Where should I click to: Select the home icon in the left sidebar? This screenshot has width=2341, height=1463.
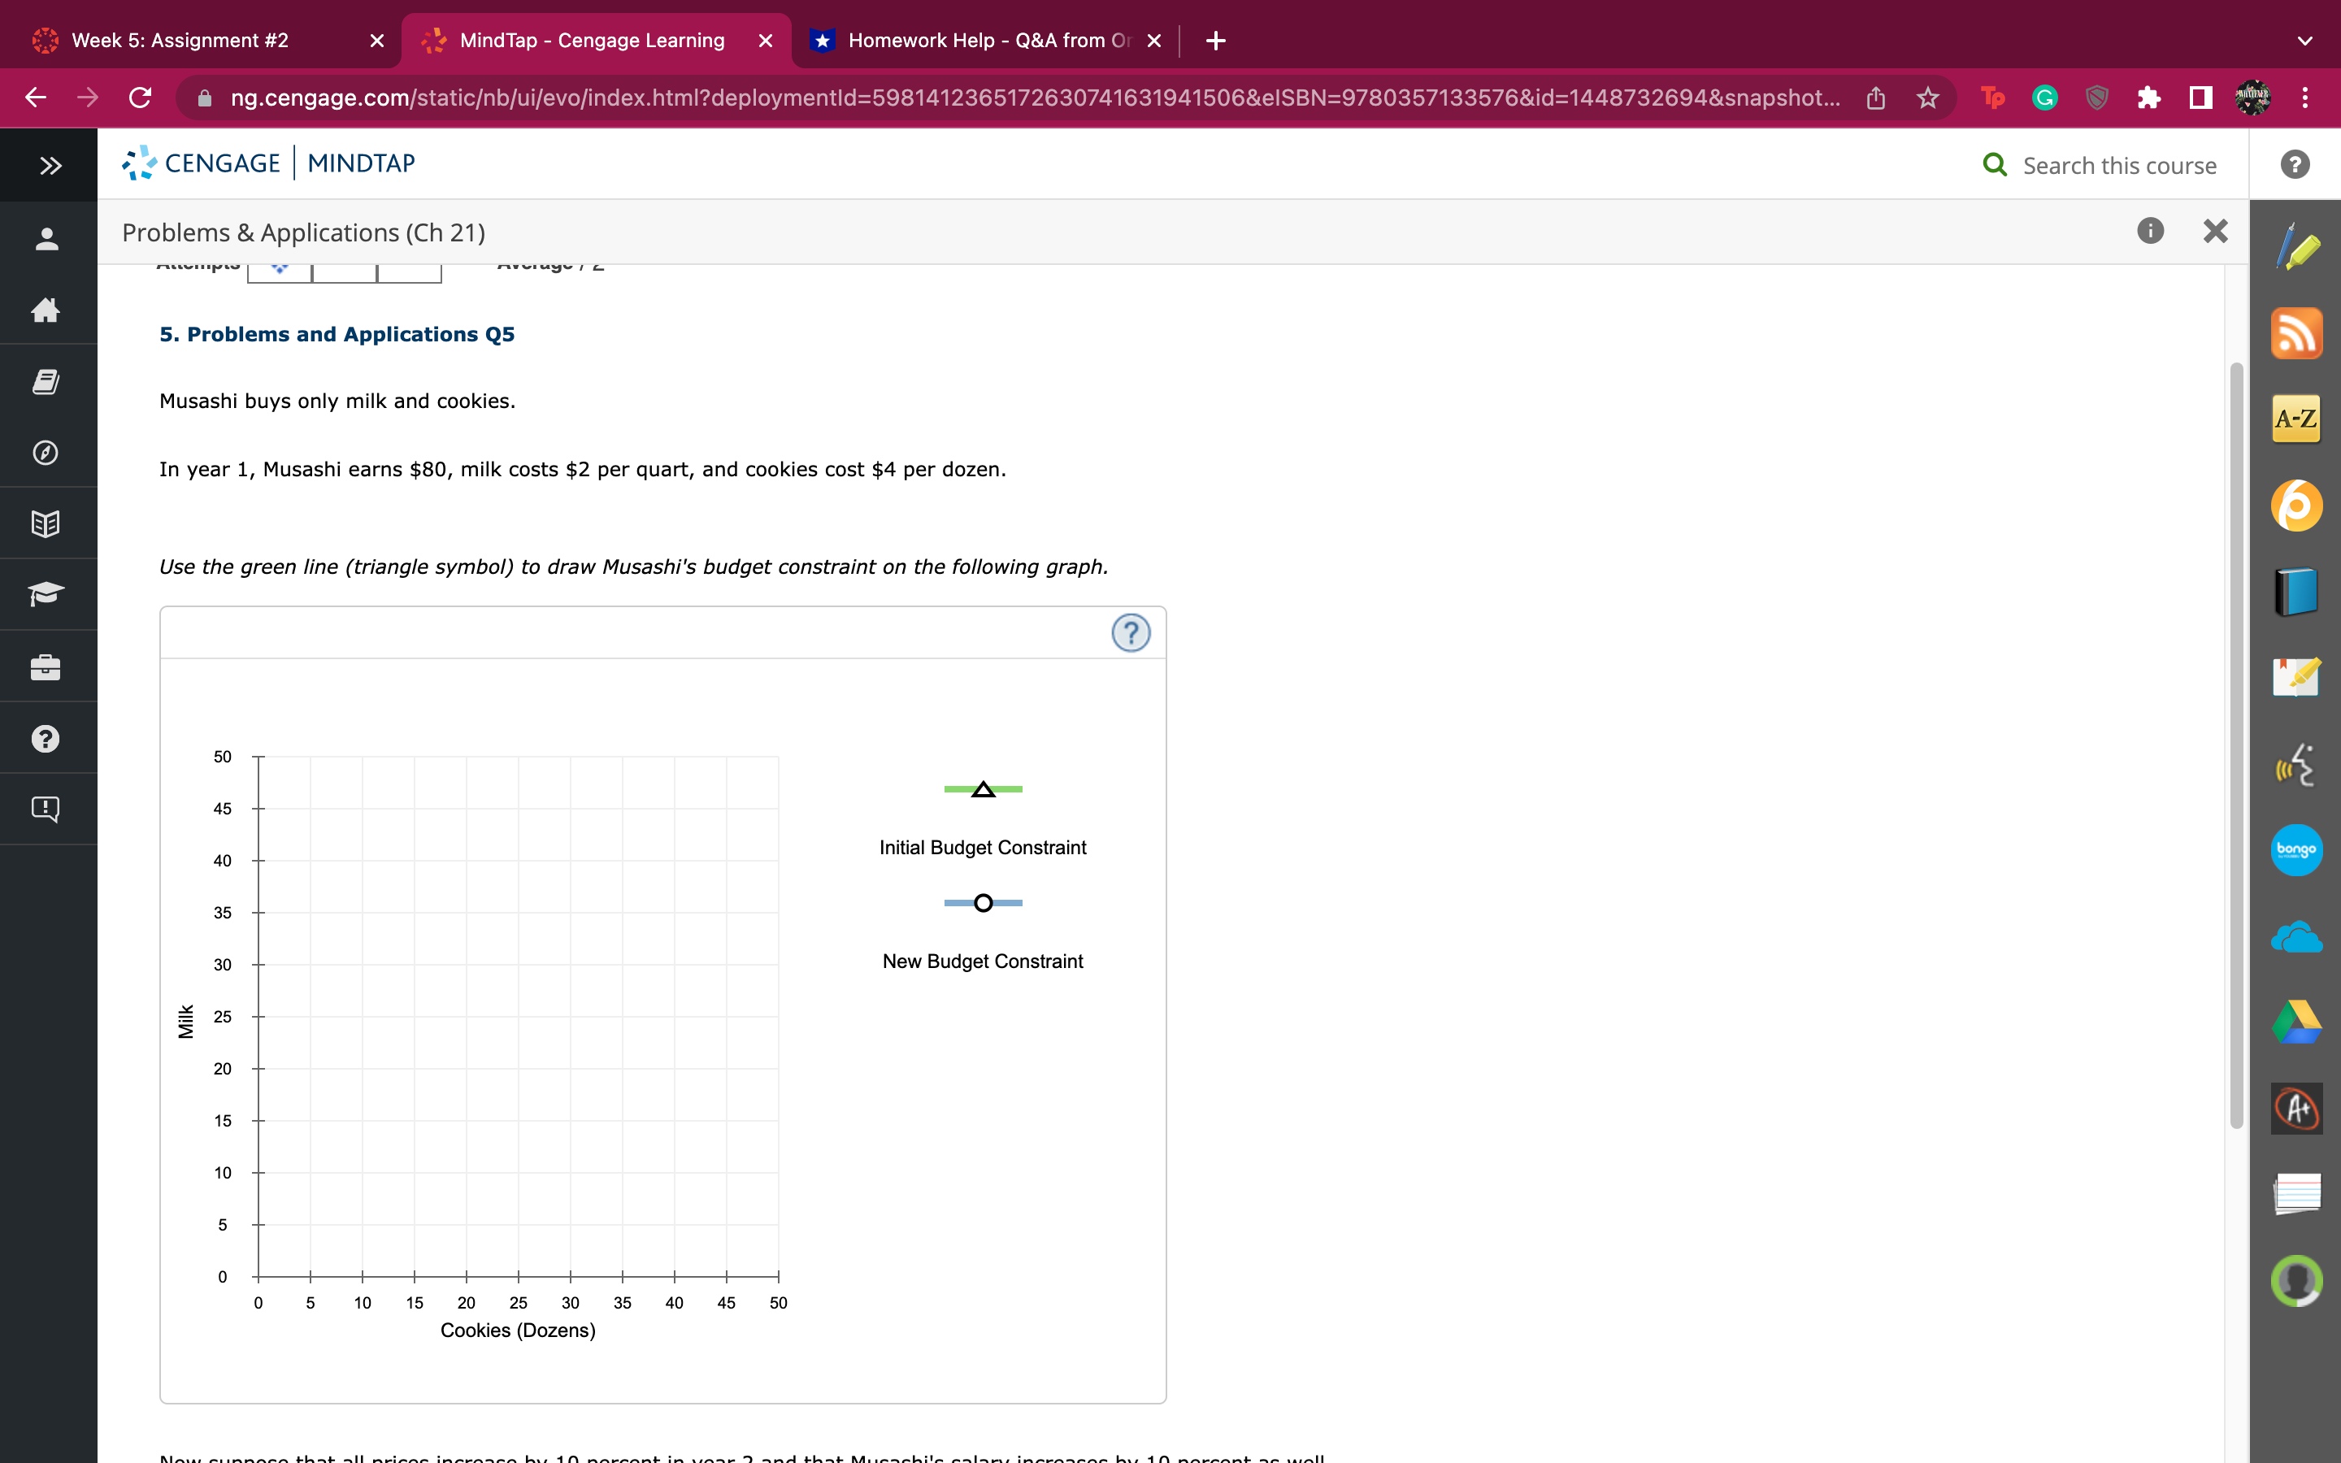coord(46,311)
